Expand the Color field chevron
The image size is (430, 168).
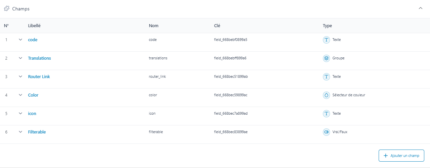[x=20, y=95]
